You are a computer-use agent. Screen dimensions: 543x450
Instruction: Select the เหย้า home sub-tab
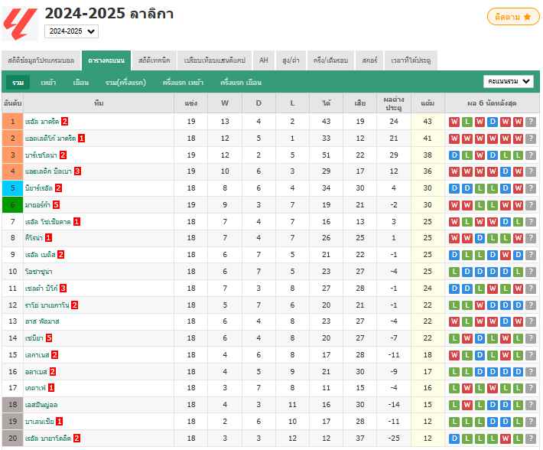point(48,83)
